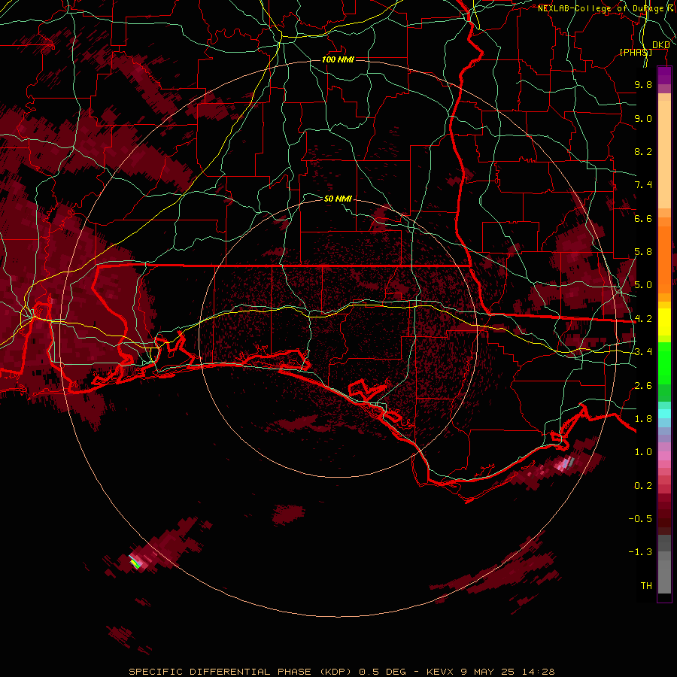Click the NEXLAB-College of DuPage credit text
The width and height of the screenshot is (677, 677).
click(x=607, y=8)
